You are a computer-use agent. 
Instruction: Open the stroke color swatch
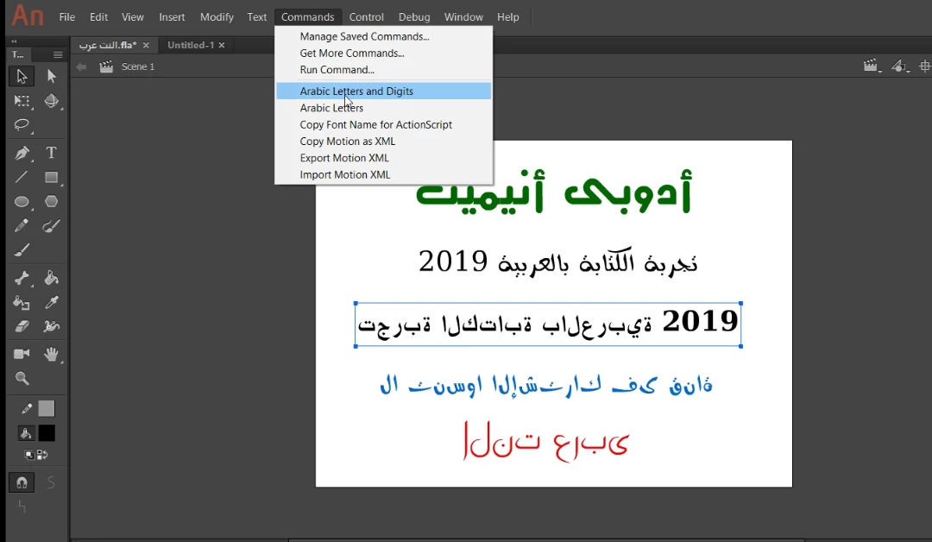(x=47, y=408)
